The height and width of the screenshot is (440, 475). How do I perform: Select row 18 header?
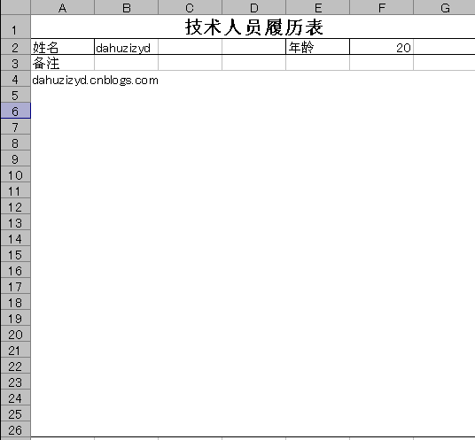click(x=15, y=302)
